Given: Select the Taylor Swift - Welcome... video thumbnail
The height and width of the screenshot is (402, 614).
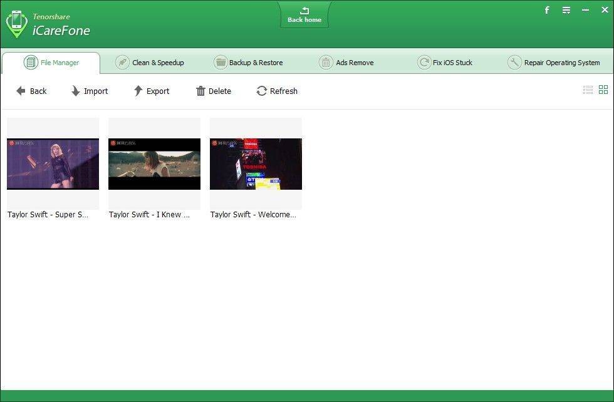Looking at the screenshot, I should pos(256,163).
